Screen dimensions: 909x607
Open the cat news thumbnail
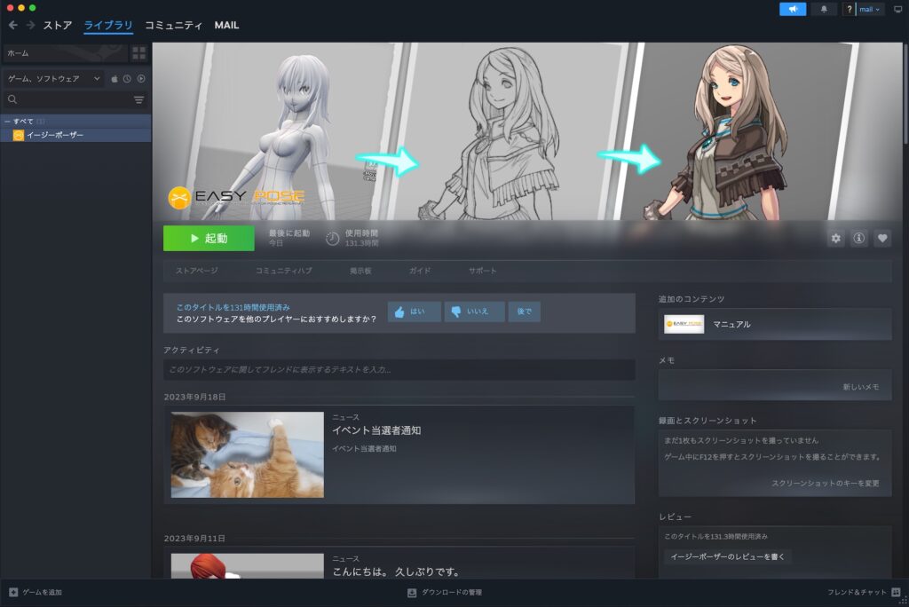point(248,454)
